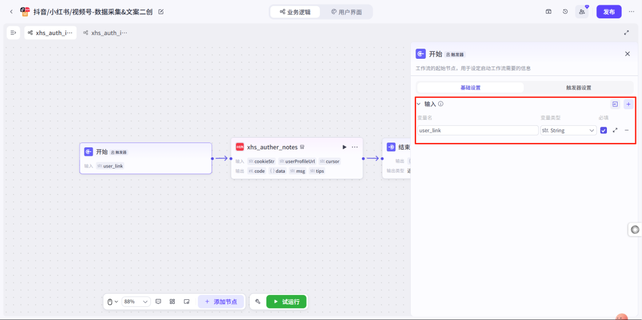Click the code output tag
Screen dimensions: 642x320
coord(257,171)
